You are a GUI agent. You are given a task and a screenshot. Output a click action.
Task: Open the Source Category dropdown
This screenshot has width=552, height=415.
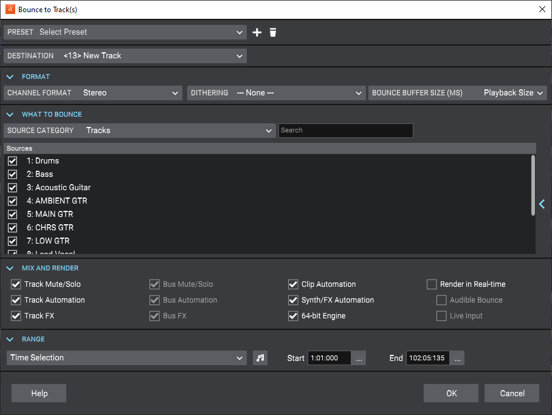tap(140, 131)
